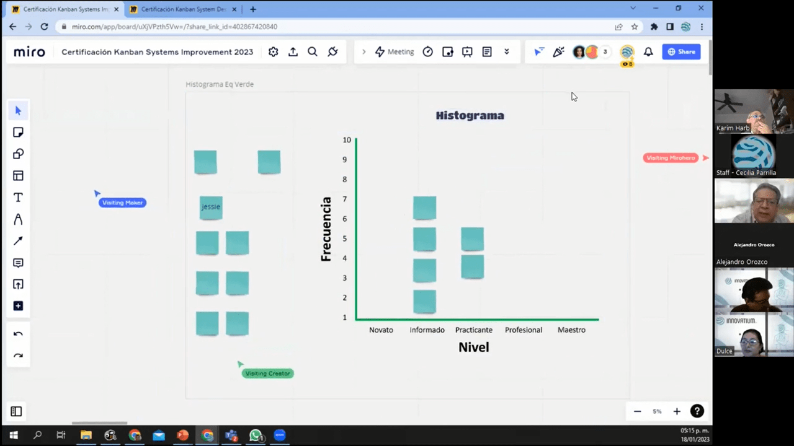Open board settings gear icon
794x446 pixels.
click(x=273, y=52)
